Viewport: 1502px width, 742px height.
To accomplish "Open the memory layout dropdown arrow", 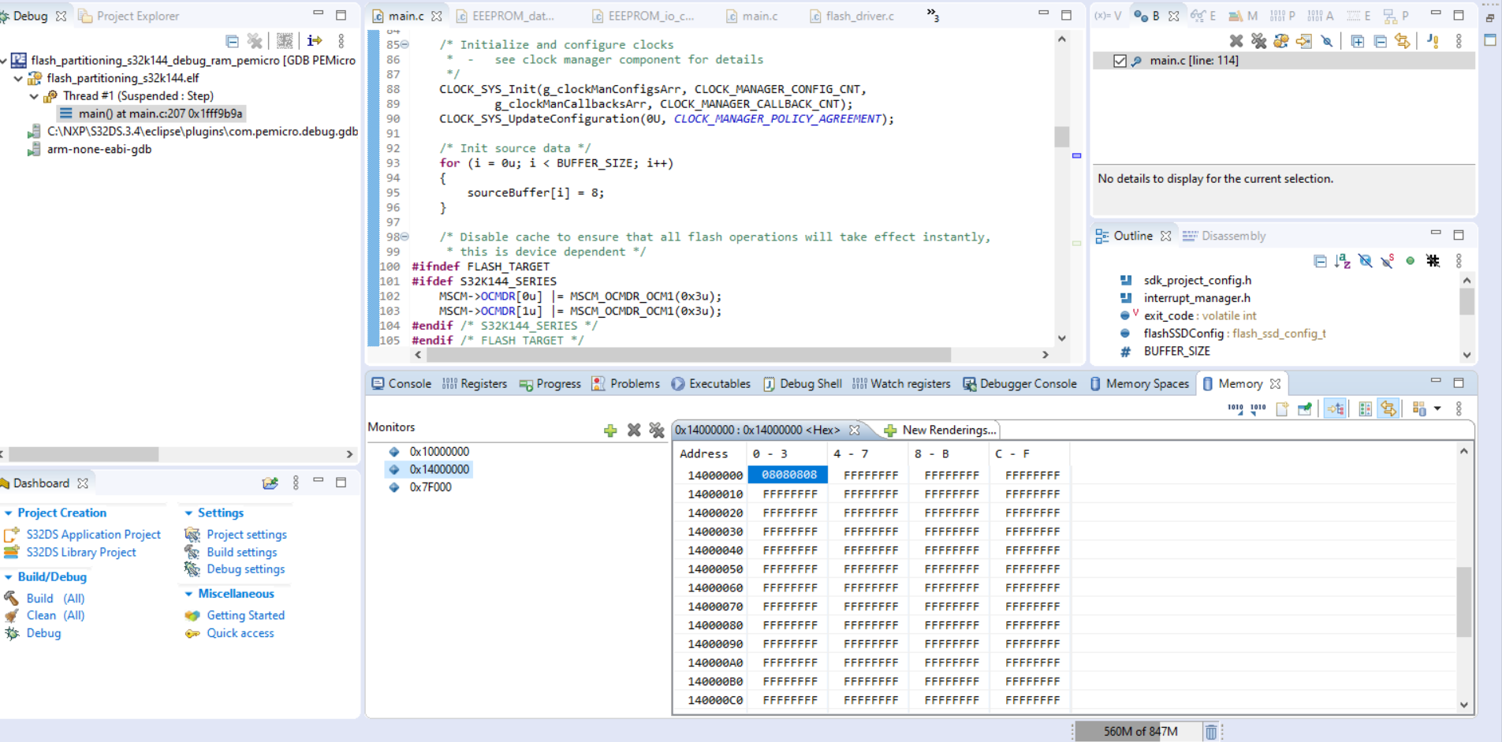I will point(1437,409).
